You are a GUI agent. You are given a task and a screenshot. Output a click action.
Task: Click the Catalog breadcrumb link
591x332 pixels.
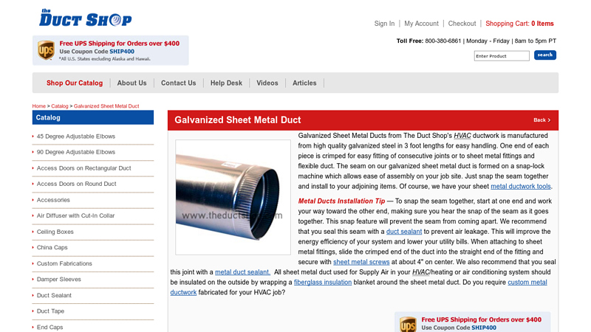click(60, 106)
